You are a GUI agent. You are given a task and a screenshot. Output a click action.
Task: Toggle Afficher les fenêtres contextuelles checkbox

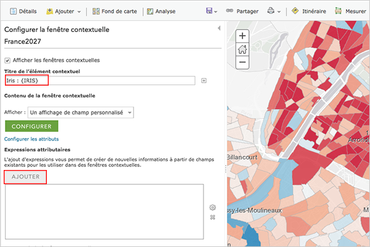pyautogui.click(x=8, y=60)
